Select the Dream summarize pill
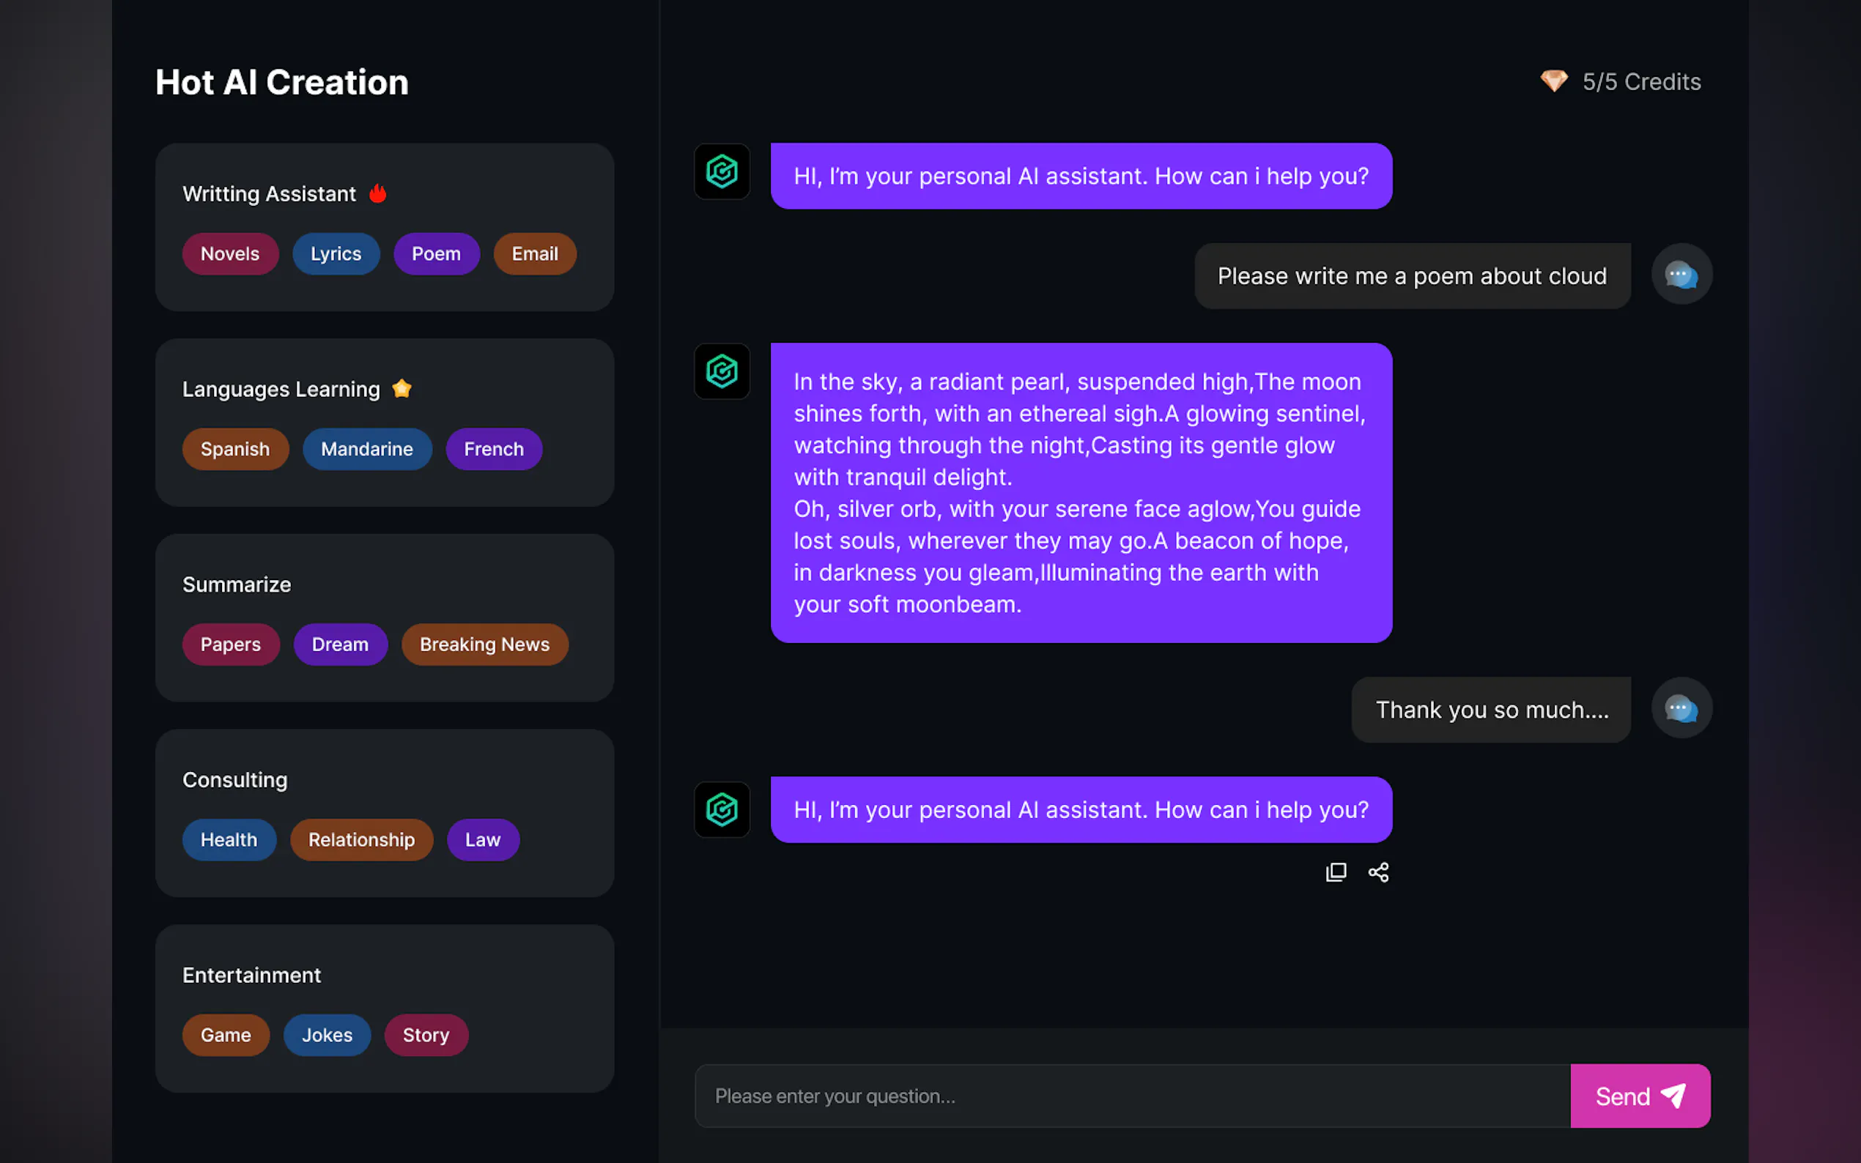 click(x=341, y=644)
